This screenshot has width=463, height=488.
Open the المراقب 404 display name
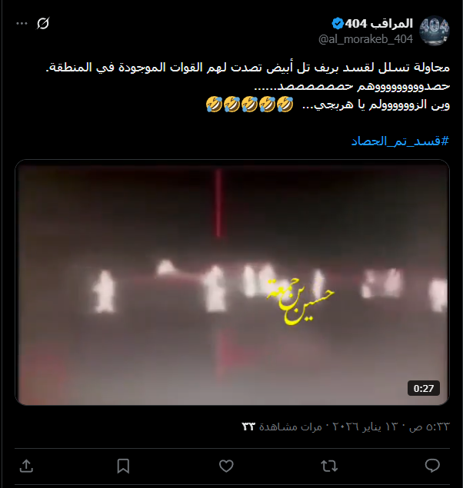(x=379, y=23)
